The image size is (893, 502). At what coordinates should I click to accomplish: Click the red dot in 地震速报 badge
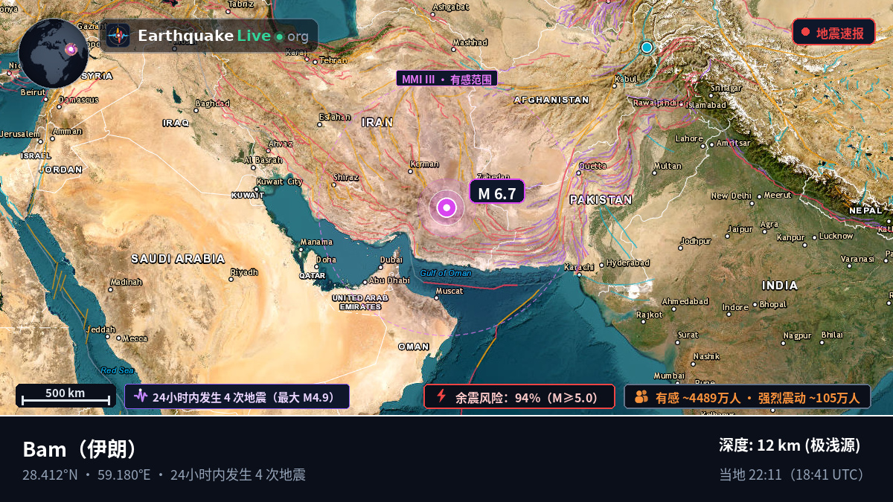805,32
